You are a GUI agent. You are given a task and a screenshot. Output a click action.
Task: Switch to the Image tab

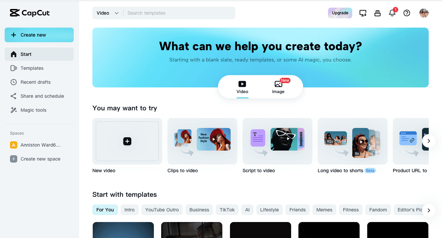(x=278, y=87)
